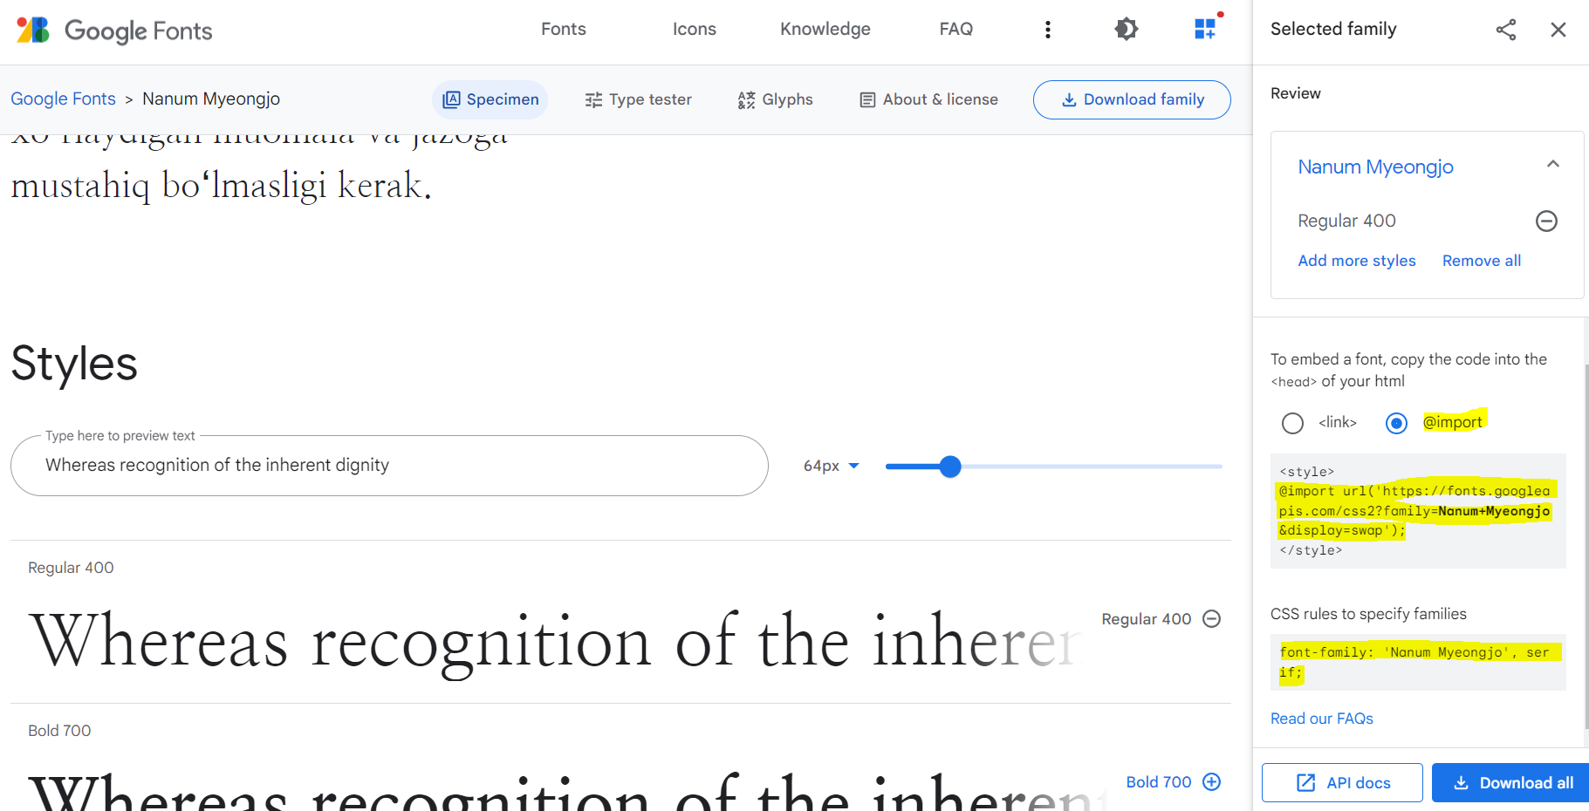1589x811 pixels.
Task: Click the Styles heading
Action: pos(74,364)
